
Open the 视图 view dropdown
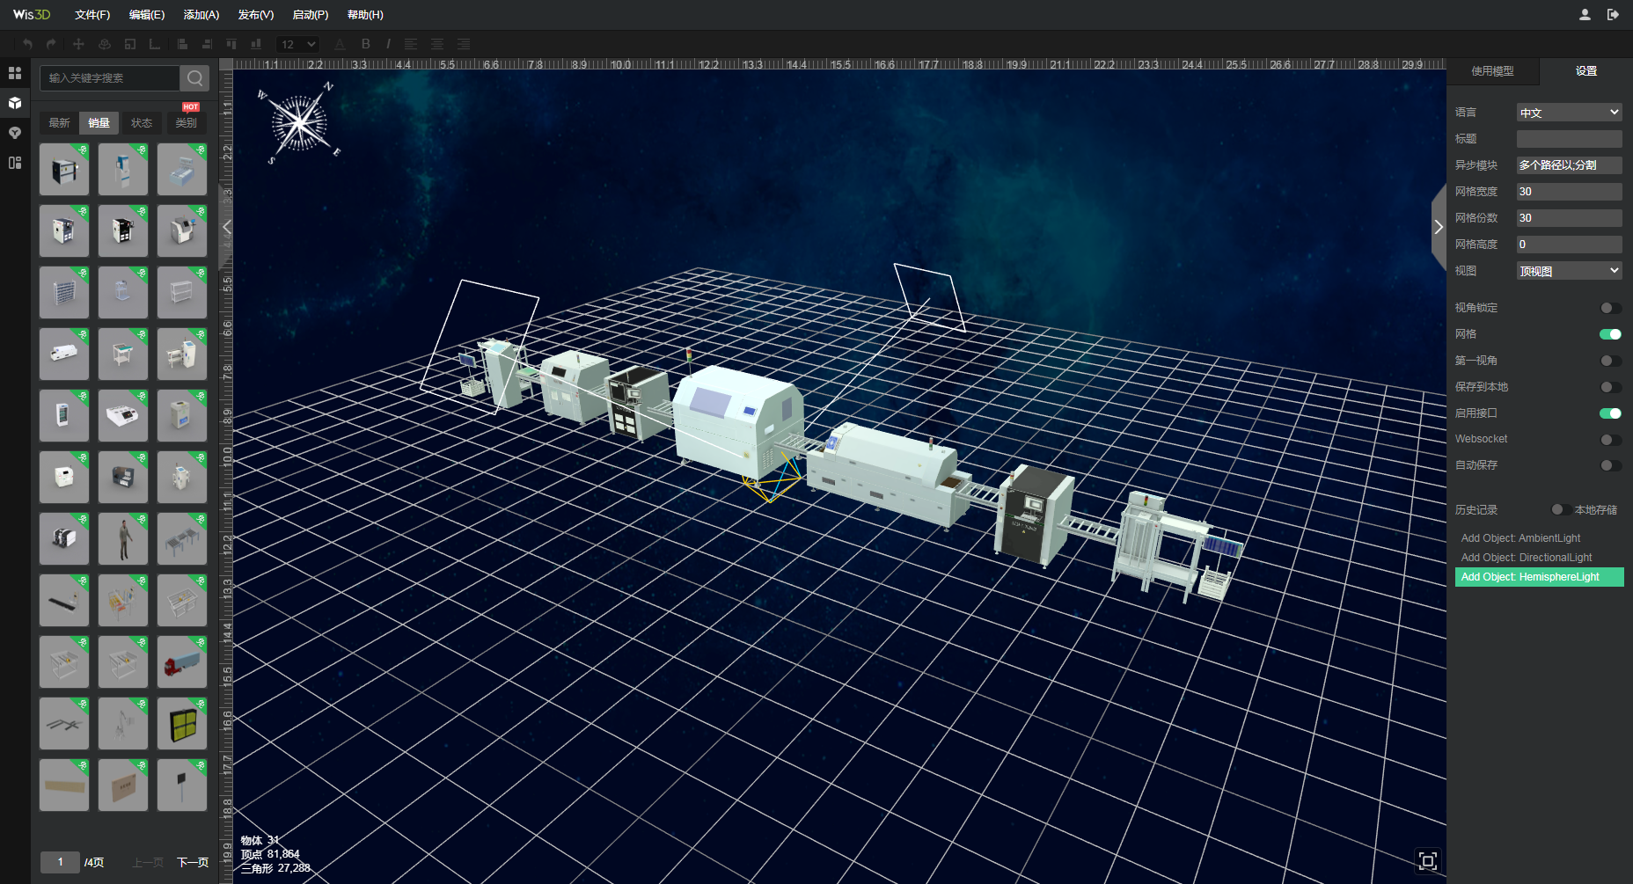pyautogui.click(x=1569, y=271)
